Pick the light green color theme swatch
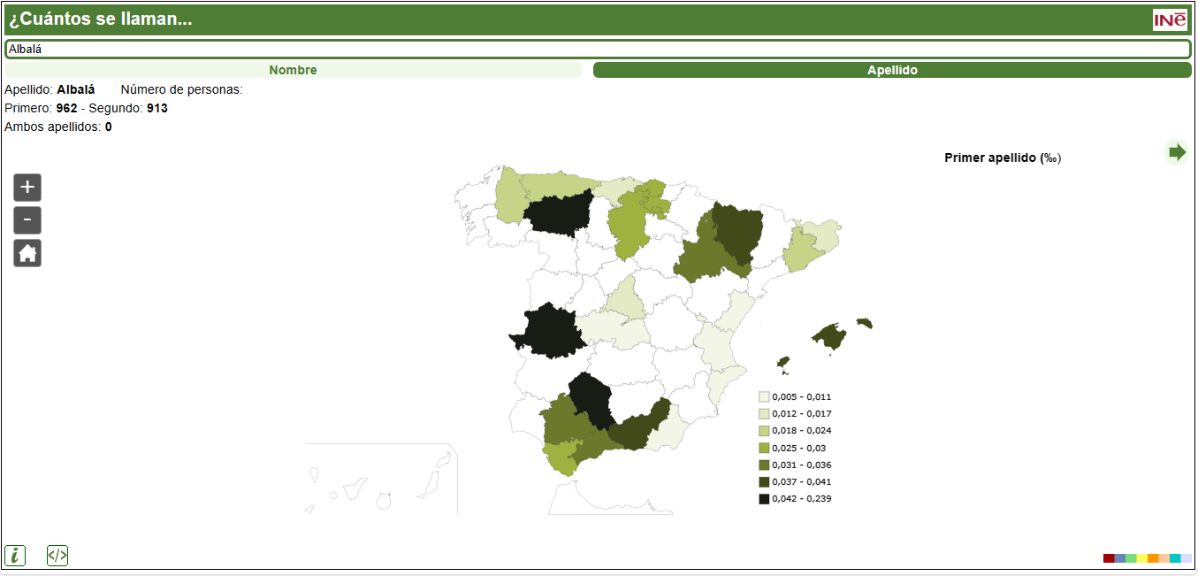Screen dimensions: 1198x576 tap(1131, 558)
